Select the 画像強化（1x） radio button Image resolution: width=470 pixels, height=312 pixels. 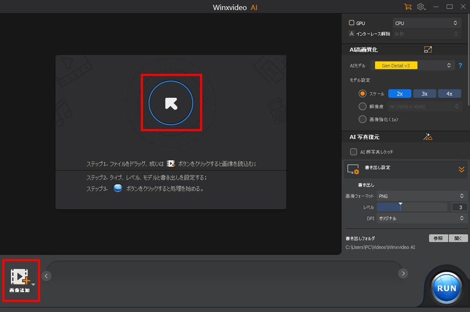pos(362,119)
